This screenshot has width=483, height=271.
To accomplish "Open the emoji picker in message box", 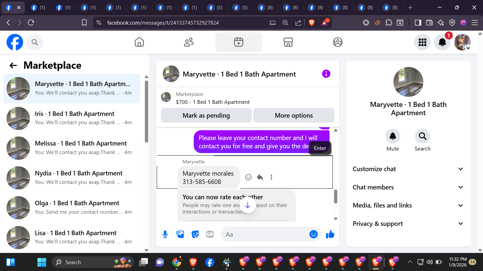I will (313, 234).
